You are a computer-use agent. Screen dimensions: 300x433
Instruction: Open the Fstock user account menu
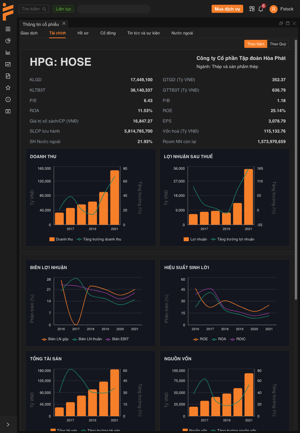pos(282,9)
